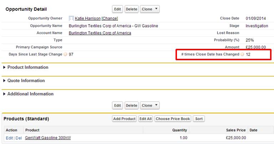Click the Add Product button
Image resolution: width=274 pixels, height=144 pixels.
pyautogui.click(x=124, y=119)
